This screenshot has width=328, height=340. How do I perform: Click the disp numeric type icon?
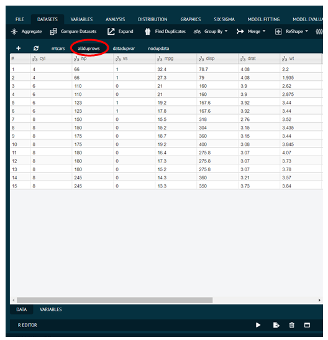[x=201, y=59]
